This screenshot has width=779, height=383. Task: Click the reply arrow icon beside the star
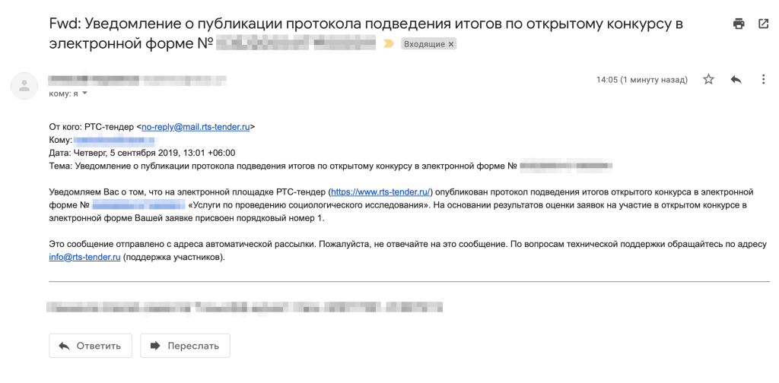pos(736,80)
